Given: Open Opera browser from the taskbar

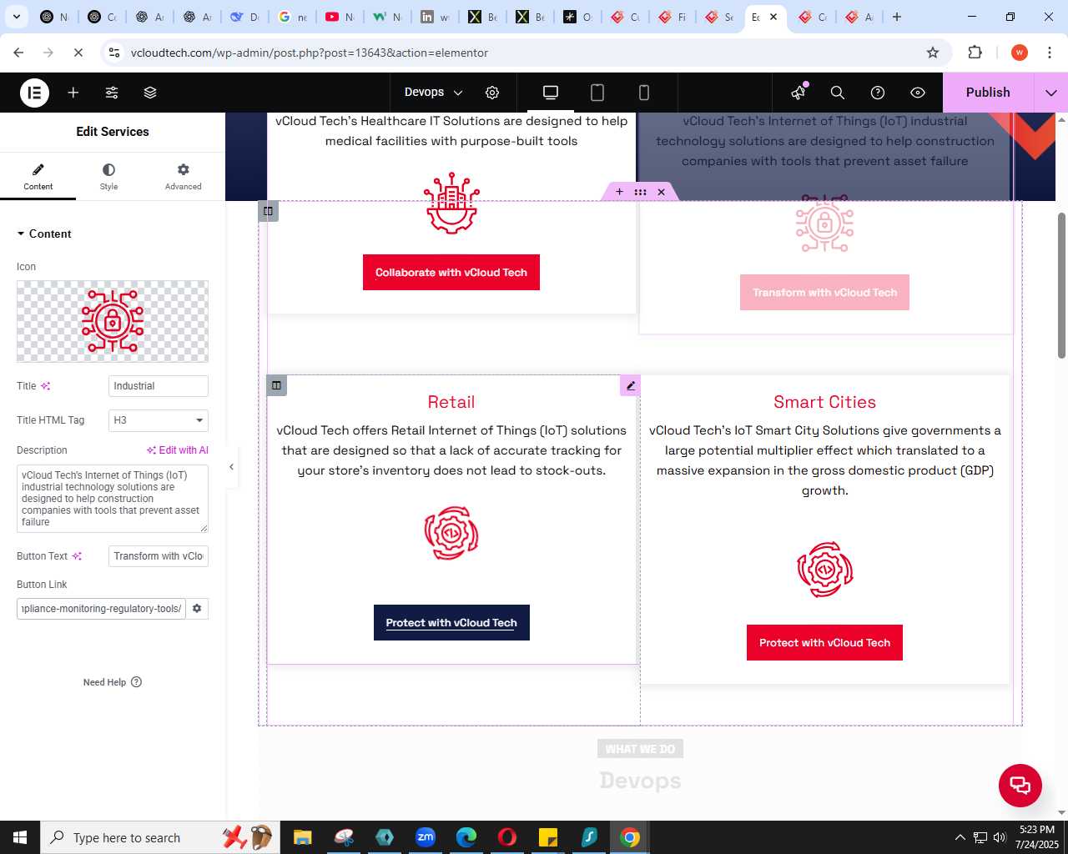Looking at the screenshot, I should [x=507, y=837].
